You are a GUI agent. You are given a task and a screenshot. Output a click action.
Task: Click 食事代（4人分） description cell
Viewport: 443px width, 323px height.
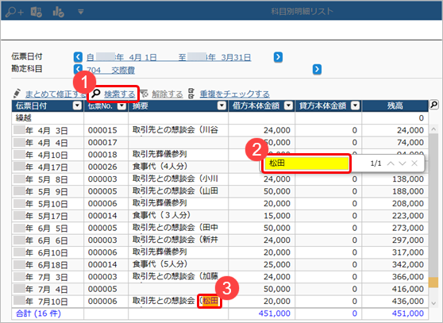pyautogui.click(x=179, y=167)
